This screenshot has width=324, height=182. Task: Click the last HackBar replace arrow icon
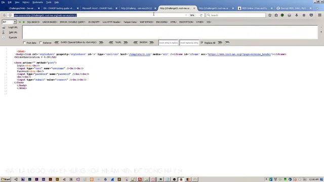(227, 42)
